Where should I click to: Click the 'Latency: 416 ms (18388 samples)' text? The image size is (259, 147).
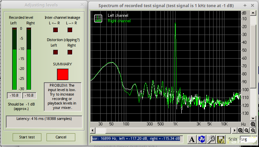[44, 119]
